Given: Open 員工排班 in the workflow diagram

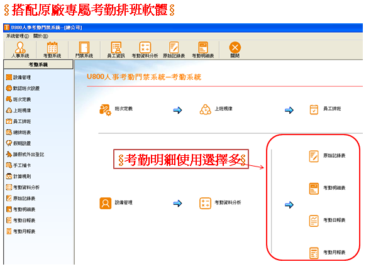Looking at the screenshot, I should [x=314, y=109].
